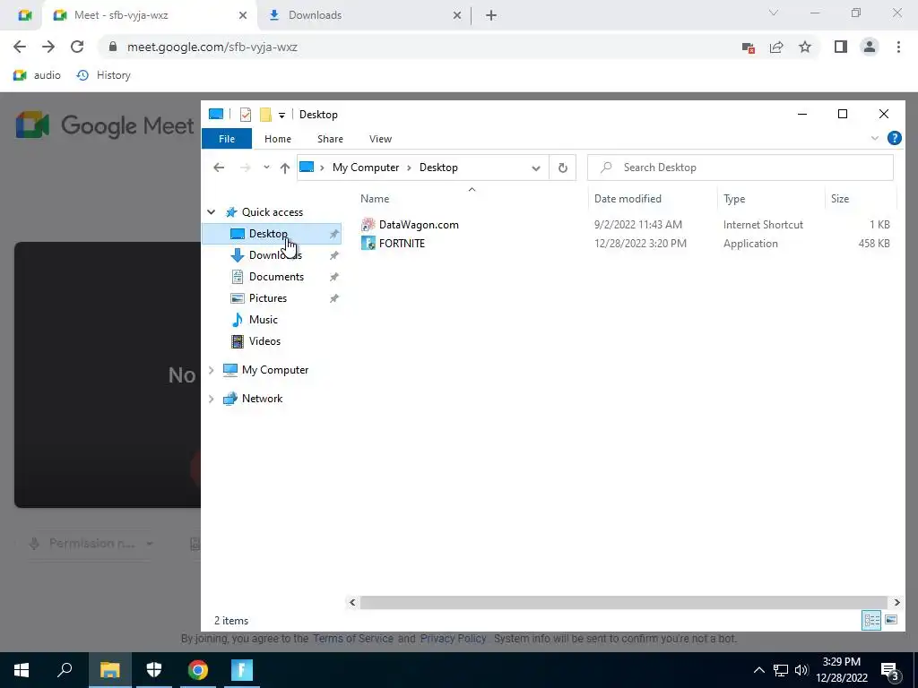
Task: Click horizontal scrollbar left arrow
Action: [x=352, y=602]
